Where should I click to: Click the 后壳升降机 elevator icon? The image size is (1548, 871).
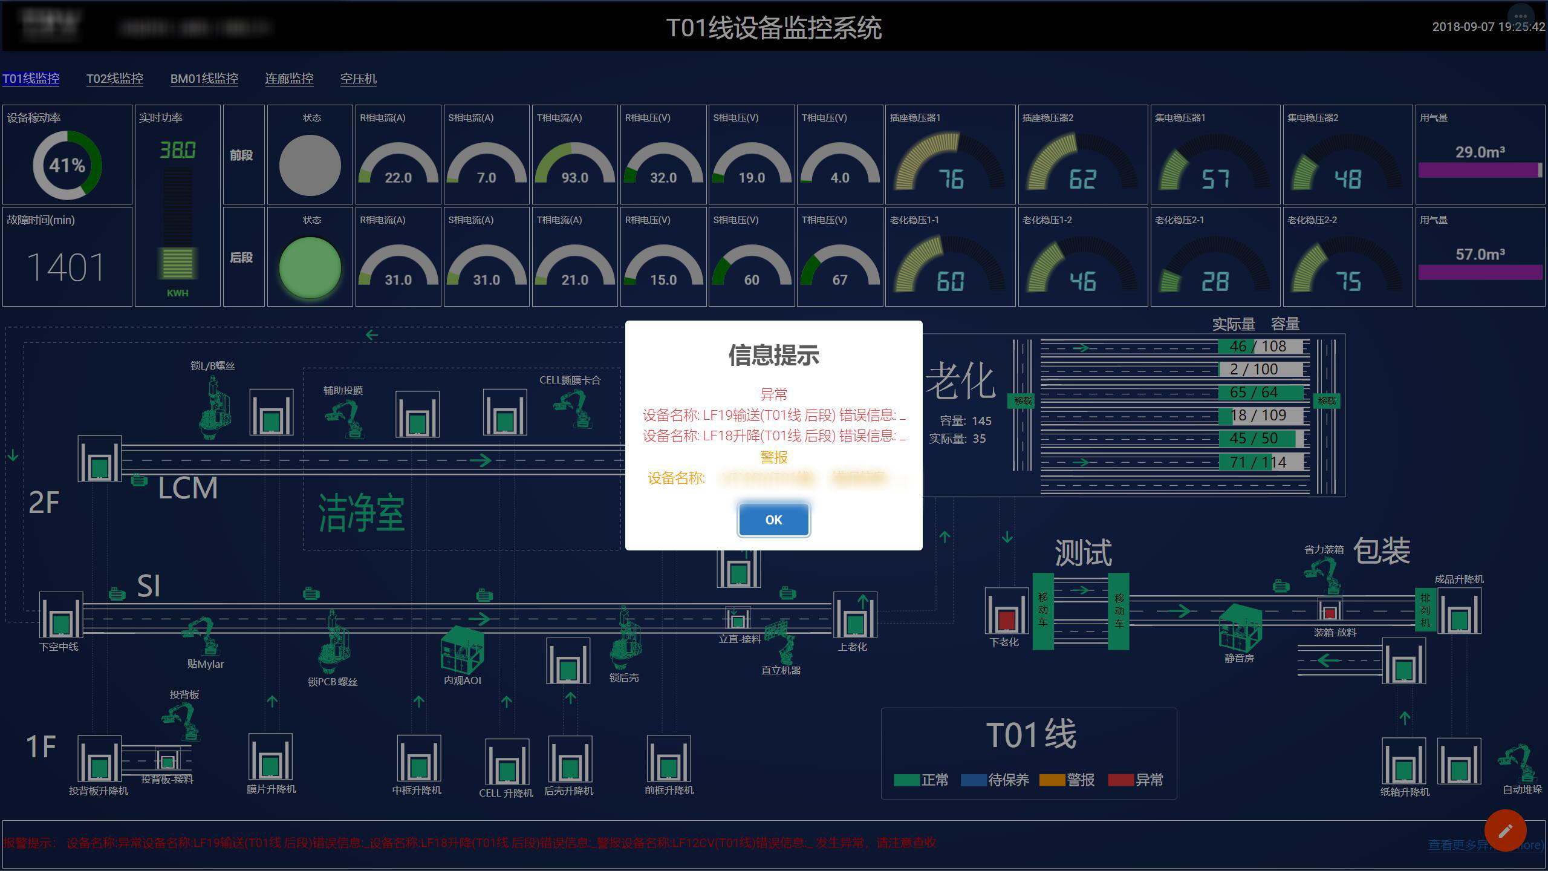(x=570, y=759)
